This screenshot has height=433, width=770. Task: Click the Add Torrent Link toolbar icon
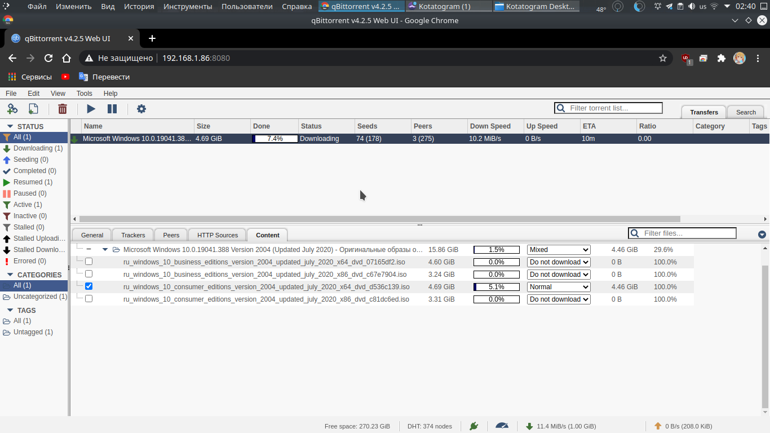click(12, 109)
